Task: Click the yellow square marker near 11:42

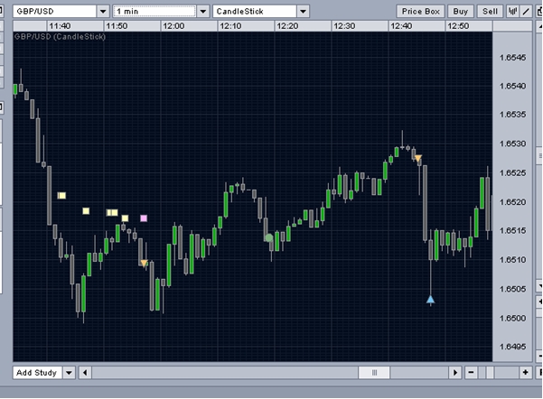Action: tap(61, 196)
